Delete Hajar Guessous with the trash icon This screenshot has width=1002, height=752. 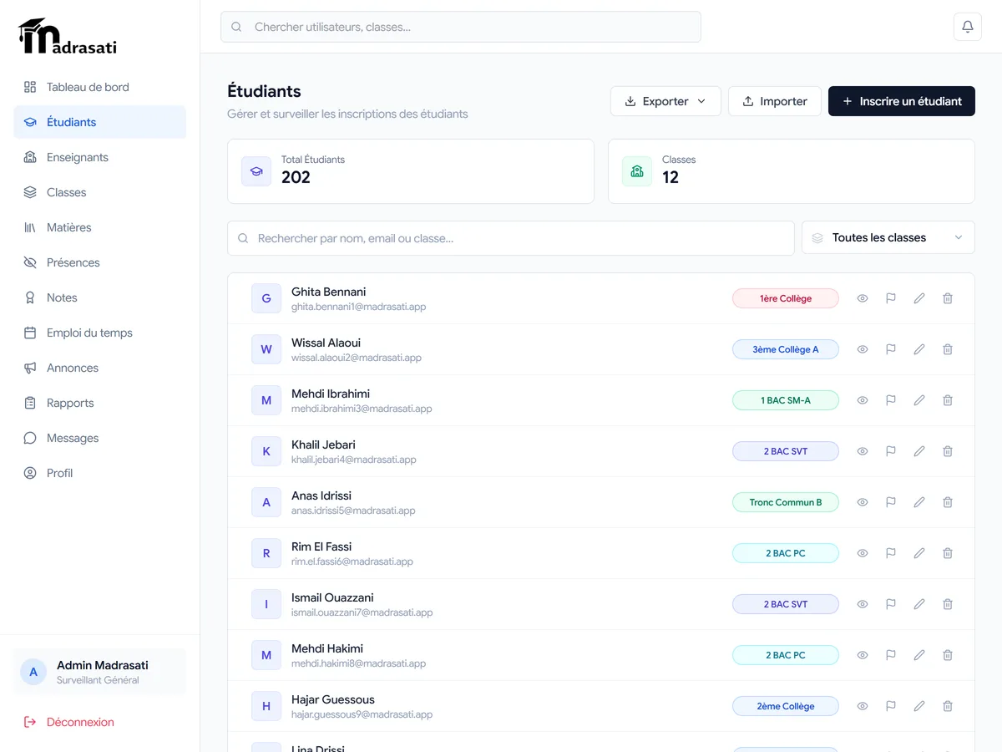[x=948, y=706]
